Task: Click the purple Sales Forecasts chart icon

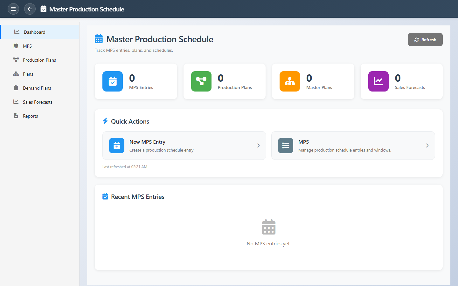Action: [378, 81]
